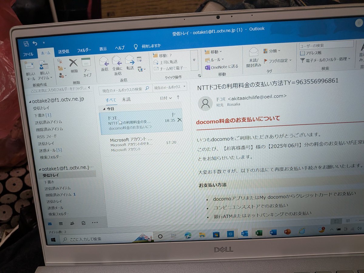This screenshot has width=364, height=273.
Task: Click the undo arrow in the title bar
Action: pos(35,43)
